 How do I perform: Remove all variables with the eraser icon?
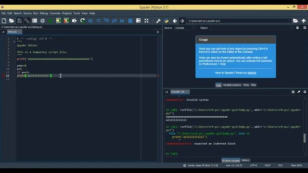(299, 92)
